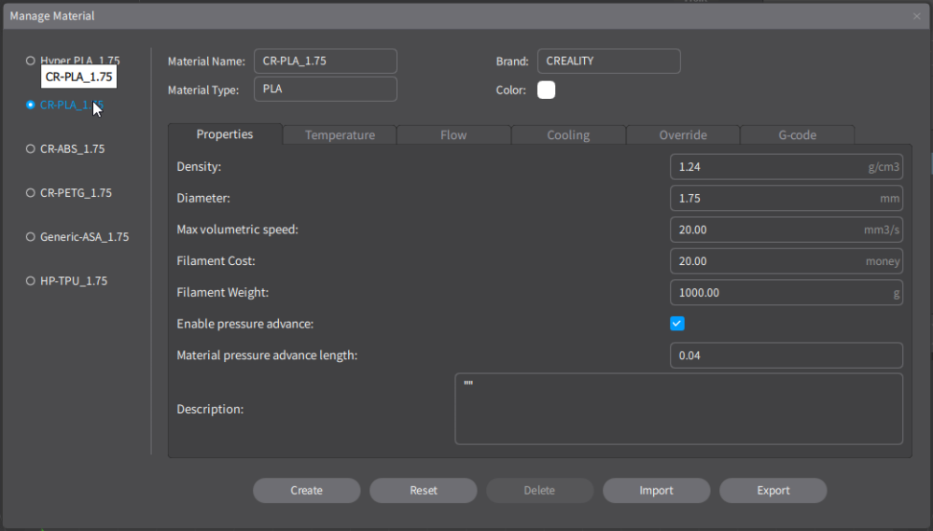Edit the Diameter value field
The image size is (933, 531).
[x=786, y=198]
